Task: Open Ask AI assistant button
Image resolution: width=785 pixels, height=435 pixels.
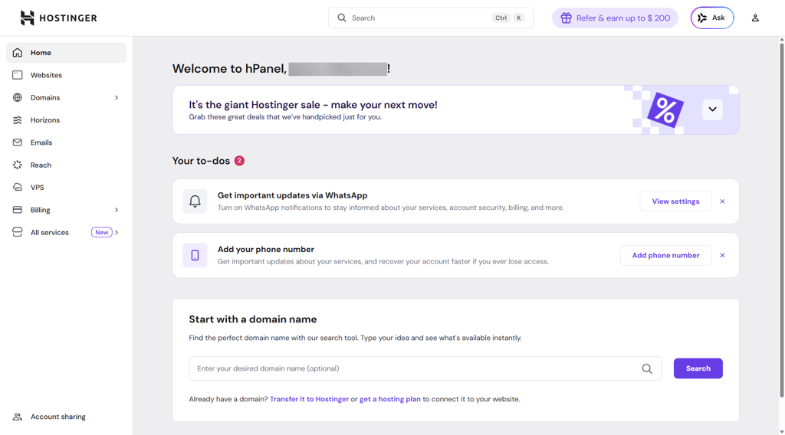Action: (712, 18)
